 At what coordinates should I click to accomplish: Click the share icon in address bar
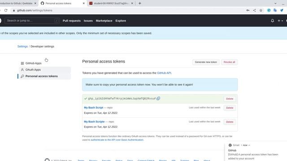(254, 10)
